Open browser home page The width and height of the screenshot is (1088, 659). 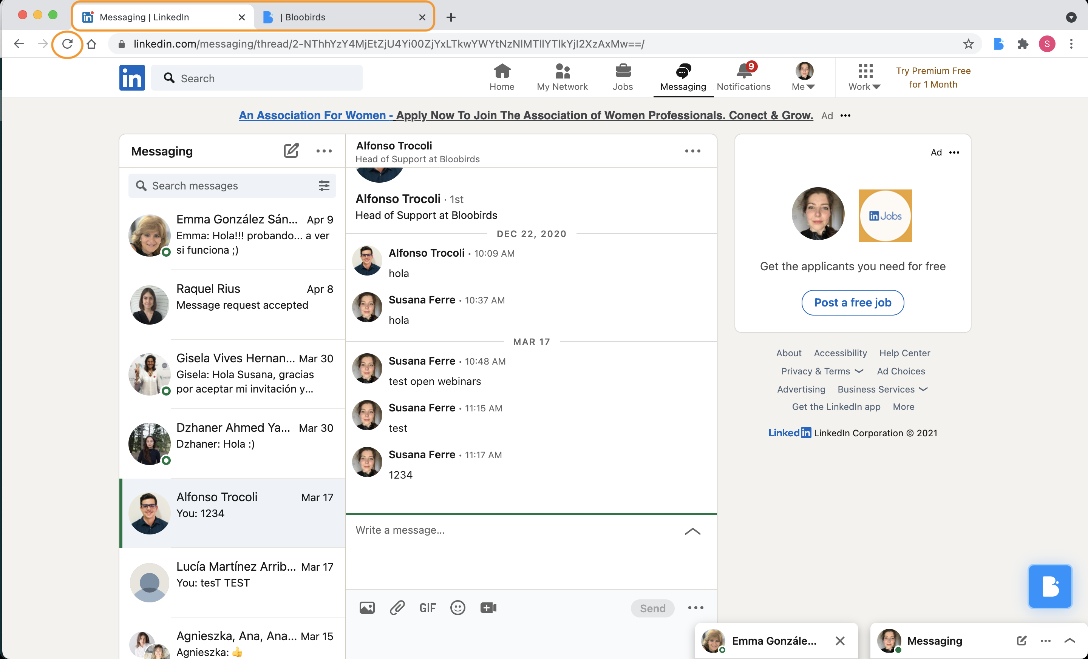coord(91,44)
